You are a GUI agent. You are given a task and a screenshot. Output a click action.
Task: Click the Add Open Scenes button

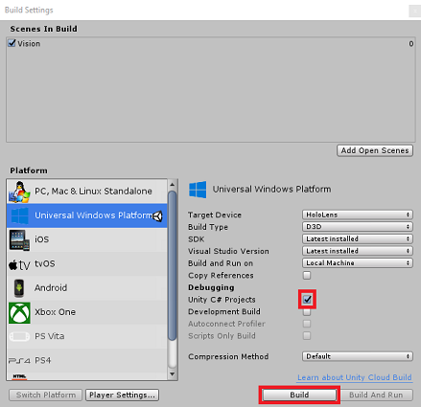(375, 150)
